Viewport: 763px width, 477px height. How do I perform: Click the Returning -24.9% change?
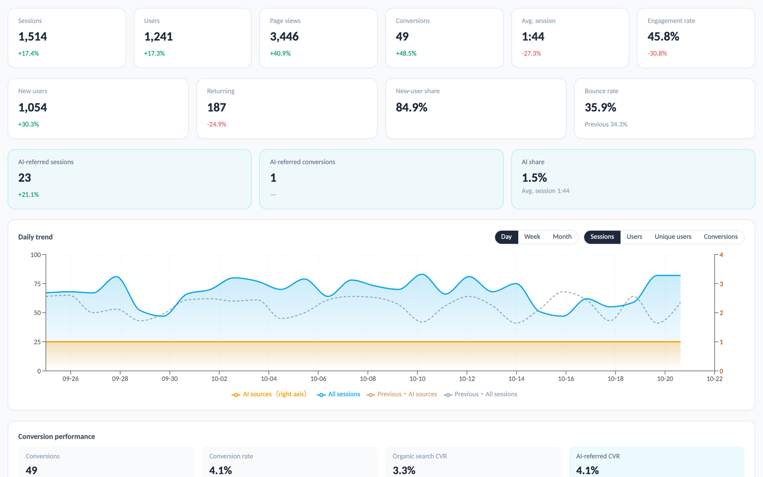point(217,124)
